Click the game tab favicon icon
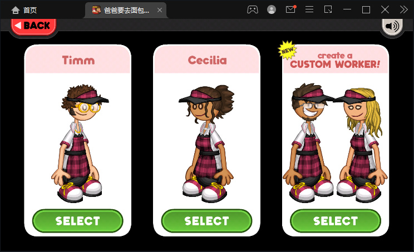Viewport: 414px width, 252px height. point(96,10)
